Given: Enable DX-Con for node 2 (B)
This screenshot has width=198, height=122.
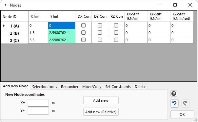Looking at the screenshot, I should 83,33.
